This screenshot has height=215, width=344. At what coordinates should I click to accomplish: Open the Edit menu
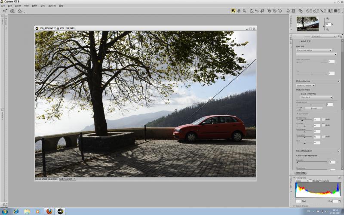(x=10, y=6)
